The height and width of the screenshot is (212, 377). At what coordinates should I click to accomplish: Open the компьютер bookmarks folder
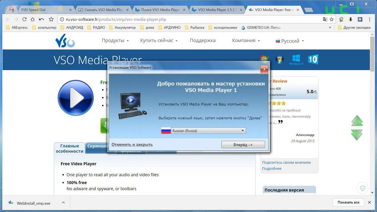click(44, 27)
